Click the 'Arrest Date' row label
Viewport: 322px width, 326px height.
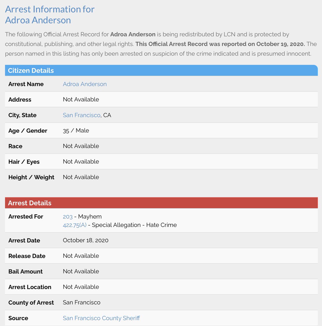(x=24, y=240)
